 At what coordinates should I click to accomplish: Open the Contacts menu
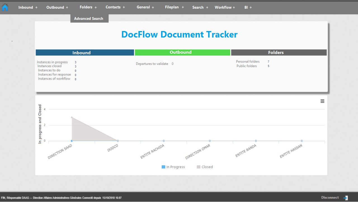coord(113,7)
